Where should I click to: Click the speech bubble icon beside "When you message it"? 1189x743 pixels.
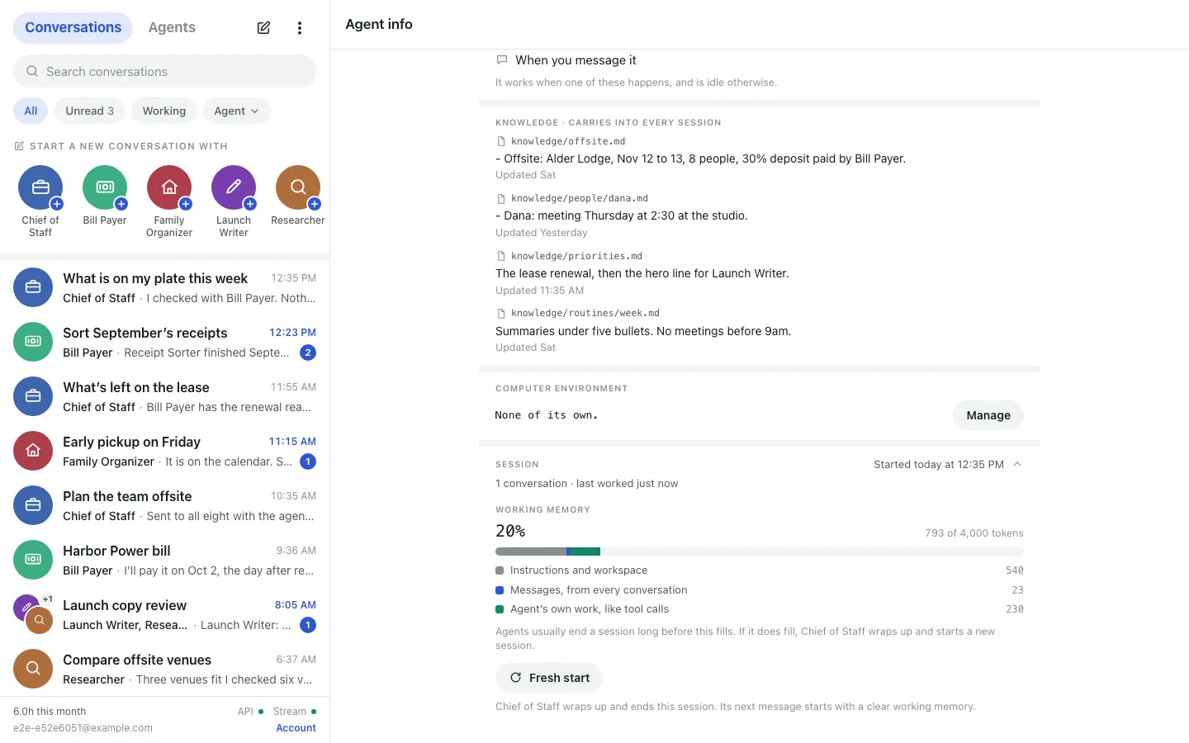pos(502,60)
